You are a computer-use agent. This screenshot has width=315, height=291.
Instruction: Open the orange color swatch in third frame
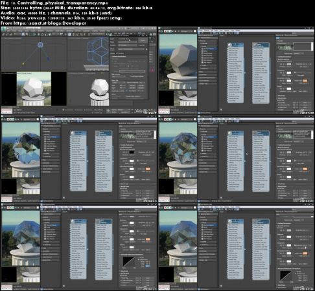click(x=148, y=169)
